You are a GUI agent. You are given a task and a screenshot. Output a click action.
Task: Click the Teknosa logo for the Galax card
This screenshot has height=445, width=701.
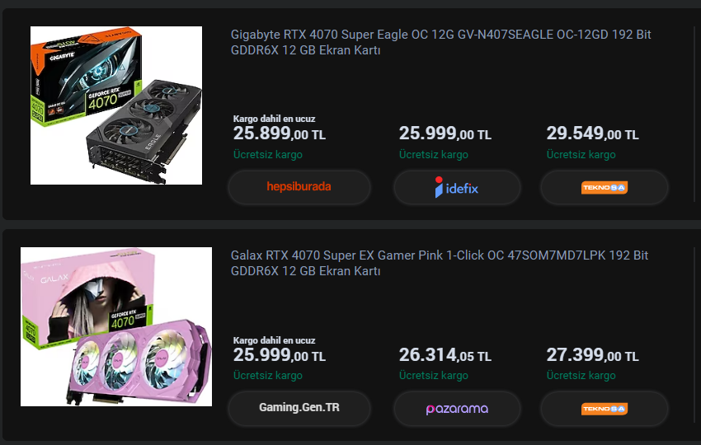604,409
